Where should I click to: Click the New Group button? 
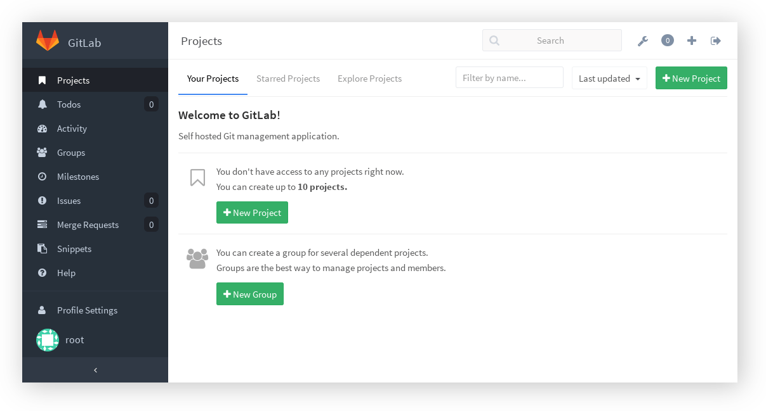[x=250, y=294]
